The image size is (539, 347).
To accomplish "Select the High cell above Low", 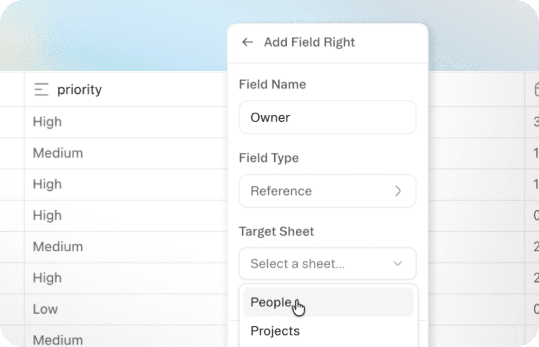I will [47, 278].
